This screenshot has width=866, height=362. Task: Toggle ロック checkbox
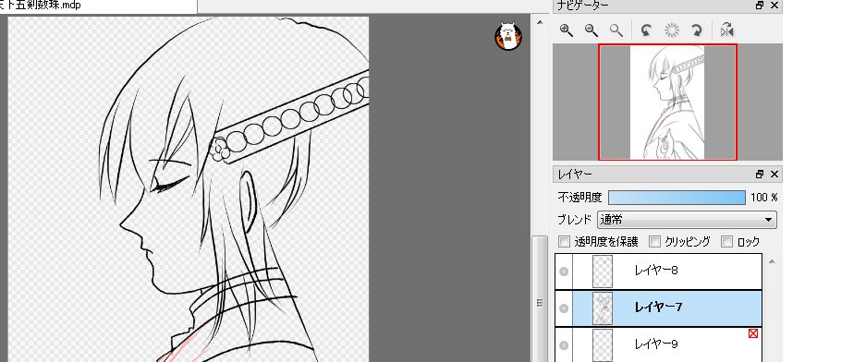coord(726,242)
